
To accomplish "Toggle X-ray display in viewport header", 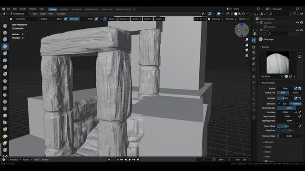I will coord(227,14).
